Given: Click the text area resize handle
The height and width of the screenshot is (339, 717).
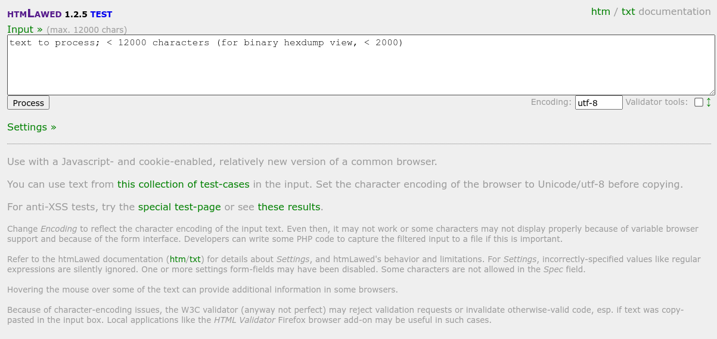Looking at the screenshot, I should click(712, 92).
